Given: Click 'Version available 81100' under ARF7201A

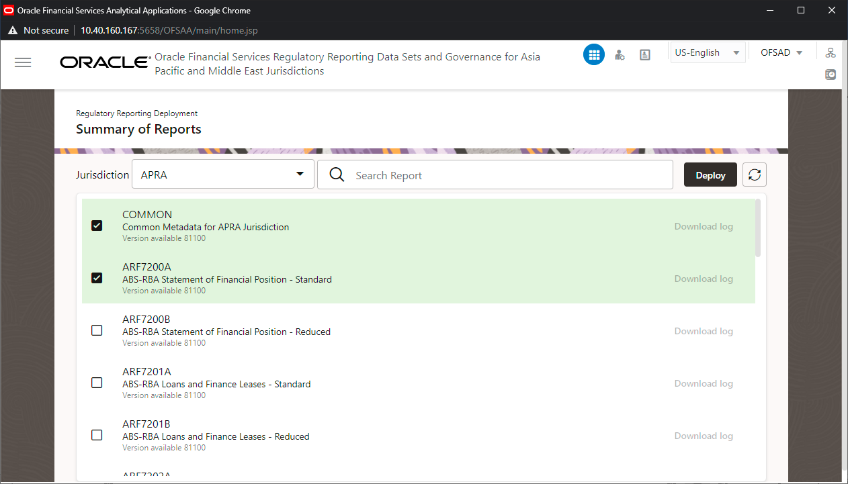Looking at the screenshot, I should pyautogui.click(x=164, y=395).
